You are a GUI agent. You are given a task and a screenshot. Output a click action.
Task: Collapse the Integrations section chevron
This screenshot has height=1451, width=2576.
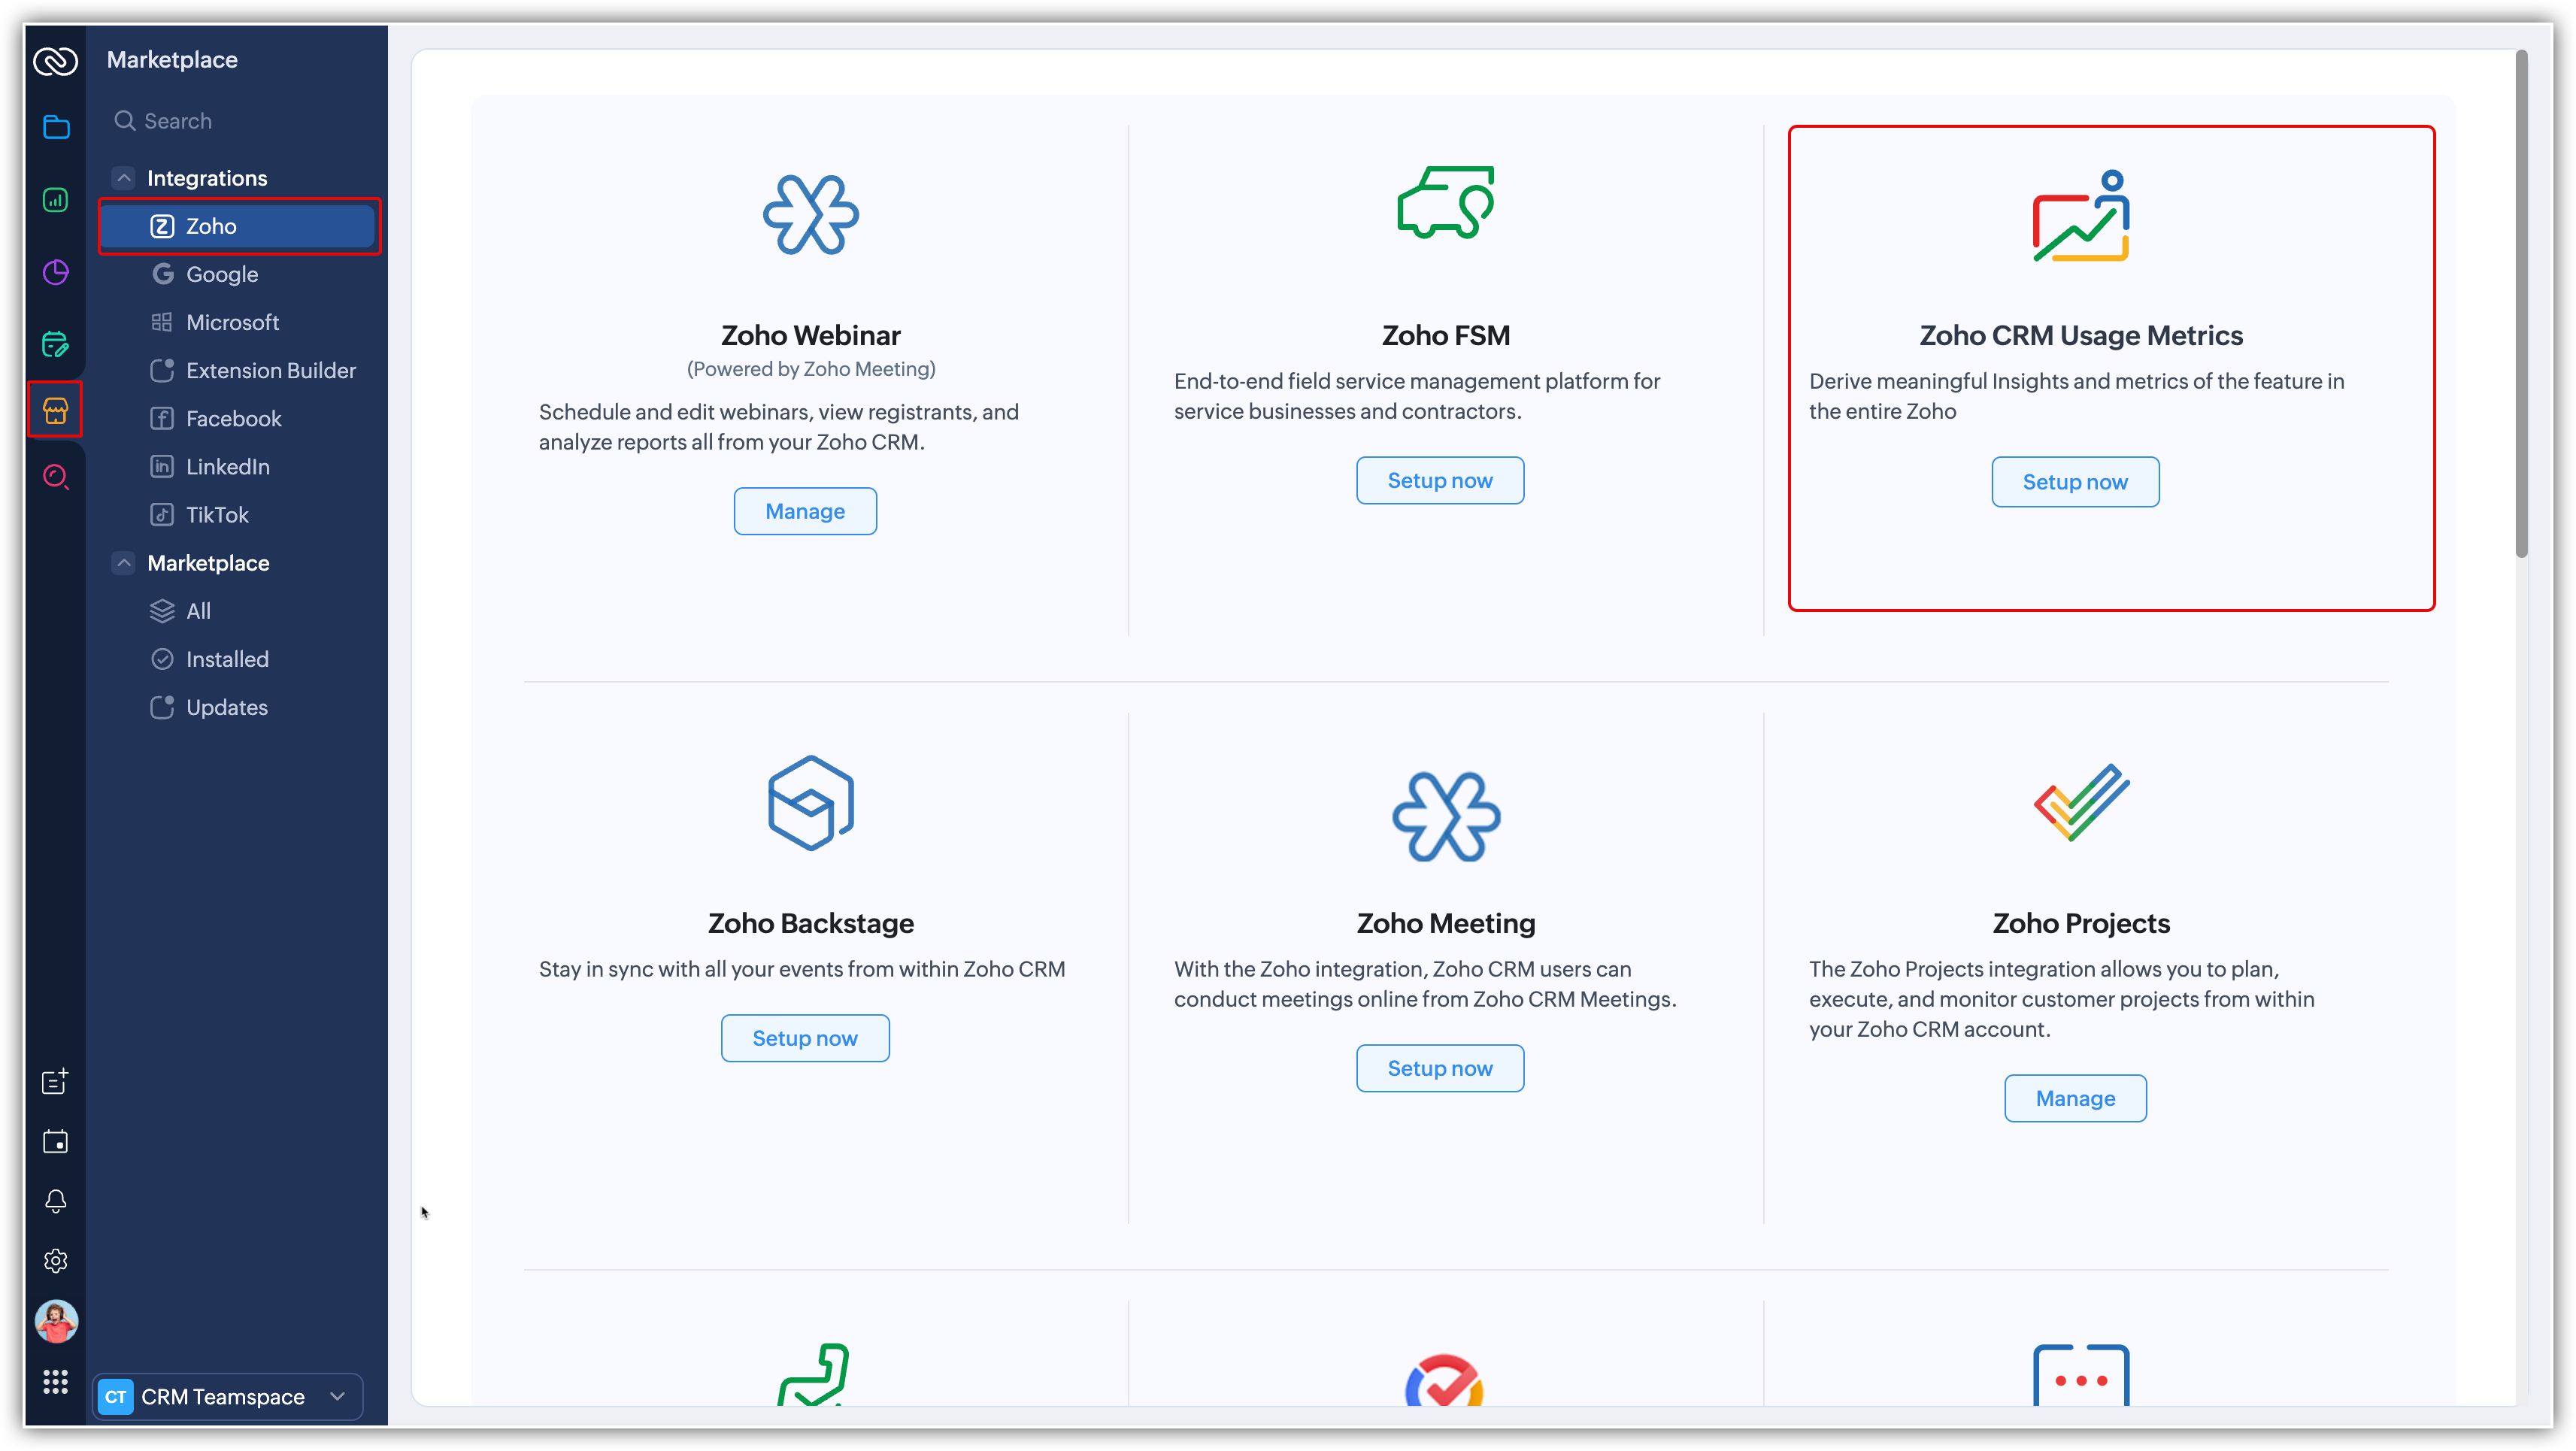(x=124, y=178)
